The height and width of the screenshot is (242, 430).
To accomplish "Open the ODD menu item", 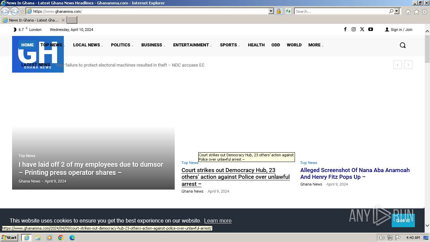I will click(276, 45).
